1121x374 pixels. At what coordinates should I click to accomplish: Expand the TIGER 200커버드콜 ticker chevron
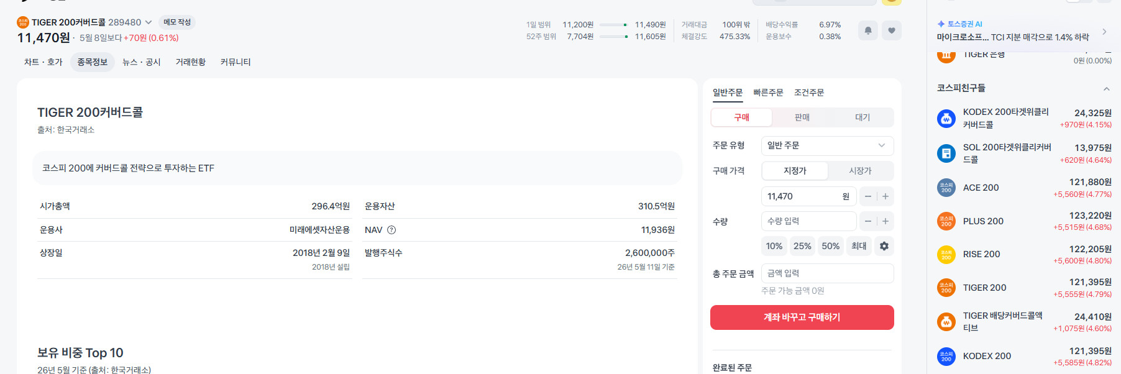pos(149,22)
